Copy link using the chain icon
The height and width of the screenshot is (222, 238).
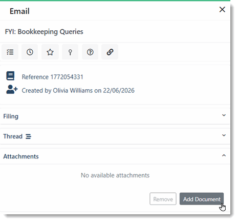(x=110, y=52)
